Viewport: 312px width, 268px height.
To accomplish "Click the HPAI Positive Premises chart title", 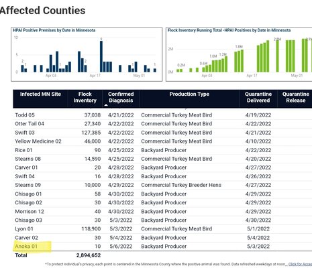I will click(x=54, y=30).
